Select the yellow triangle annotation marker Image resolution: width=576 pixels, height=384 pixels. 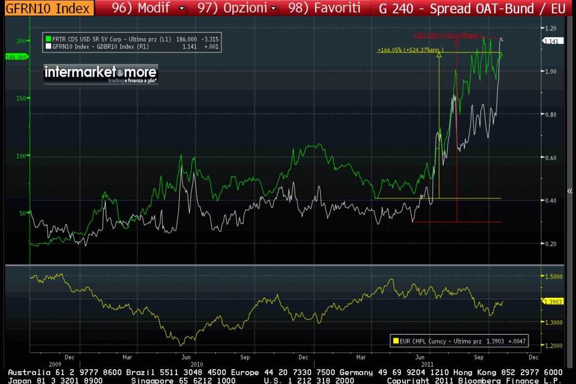(439, 55)
